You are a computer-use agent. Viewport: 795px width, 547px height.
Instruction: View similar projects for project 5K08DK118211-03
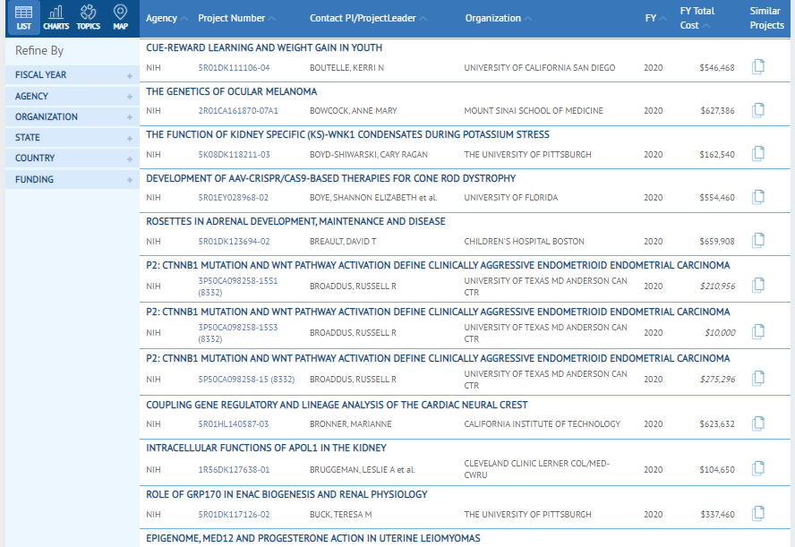coord(758,154)
